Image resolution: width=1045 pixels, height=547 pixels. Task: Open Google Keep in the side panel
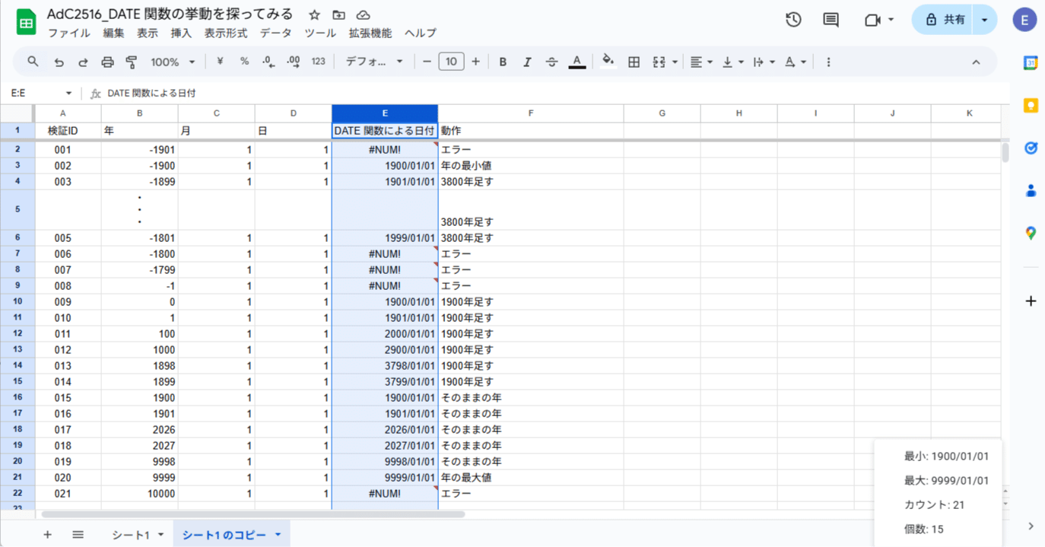coord(1031,106)
